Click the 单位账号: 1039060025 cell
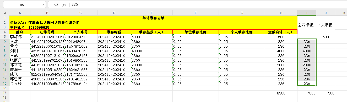The width and height of the screenshot is (347, 102). tap(153, 27)
